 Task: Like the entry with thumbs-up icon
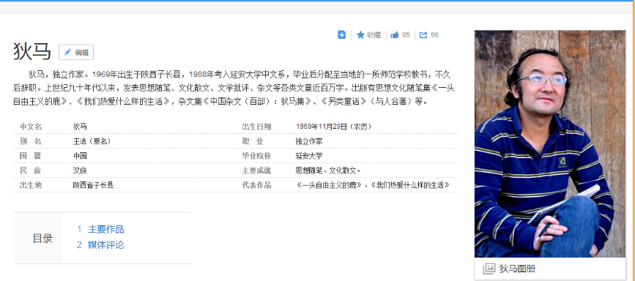click(x=395, y=35)
